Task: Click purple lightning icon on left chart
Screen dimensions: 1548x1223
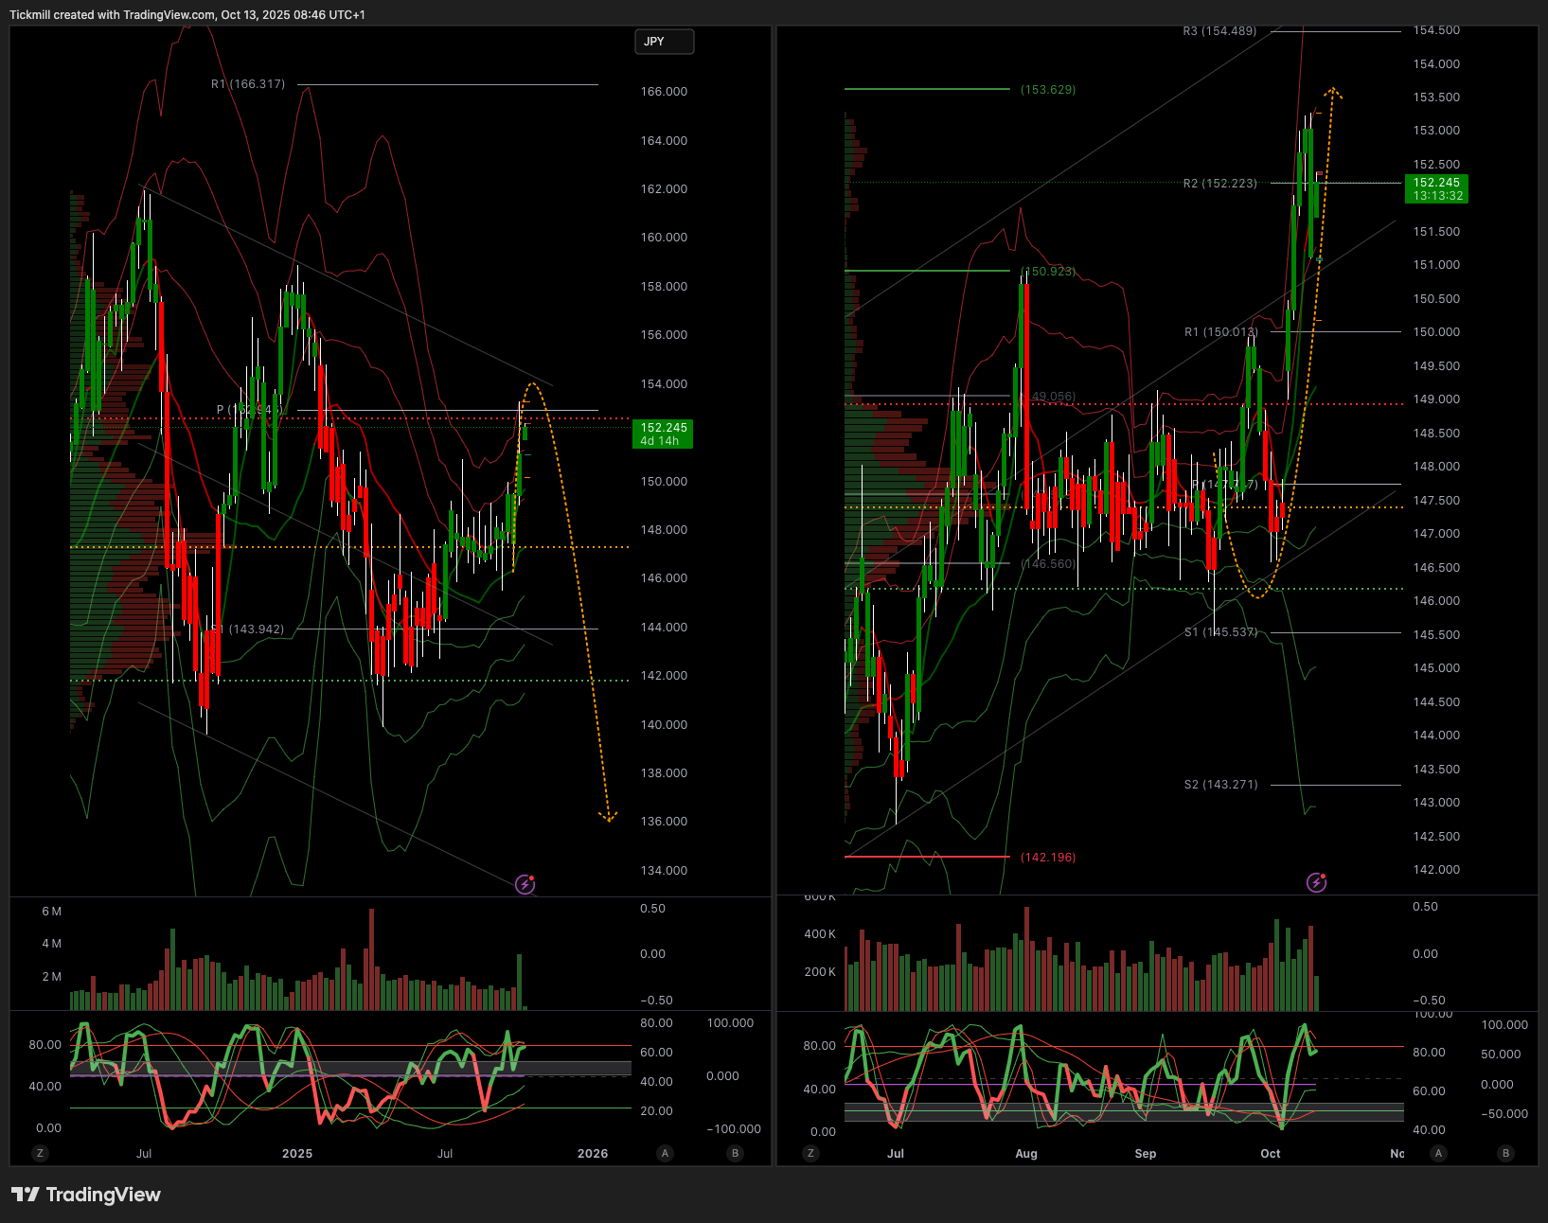Action: click(x=525, y=884)
